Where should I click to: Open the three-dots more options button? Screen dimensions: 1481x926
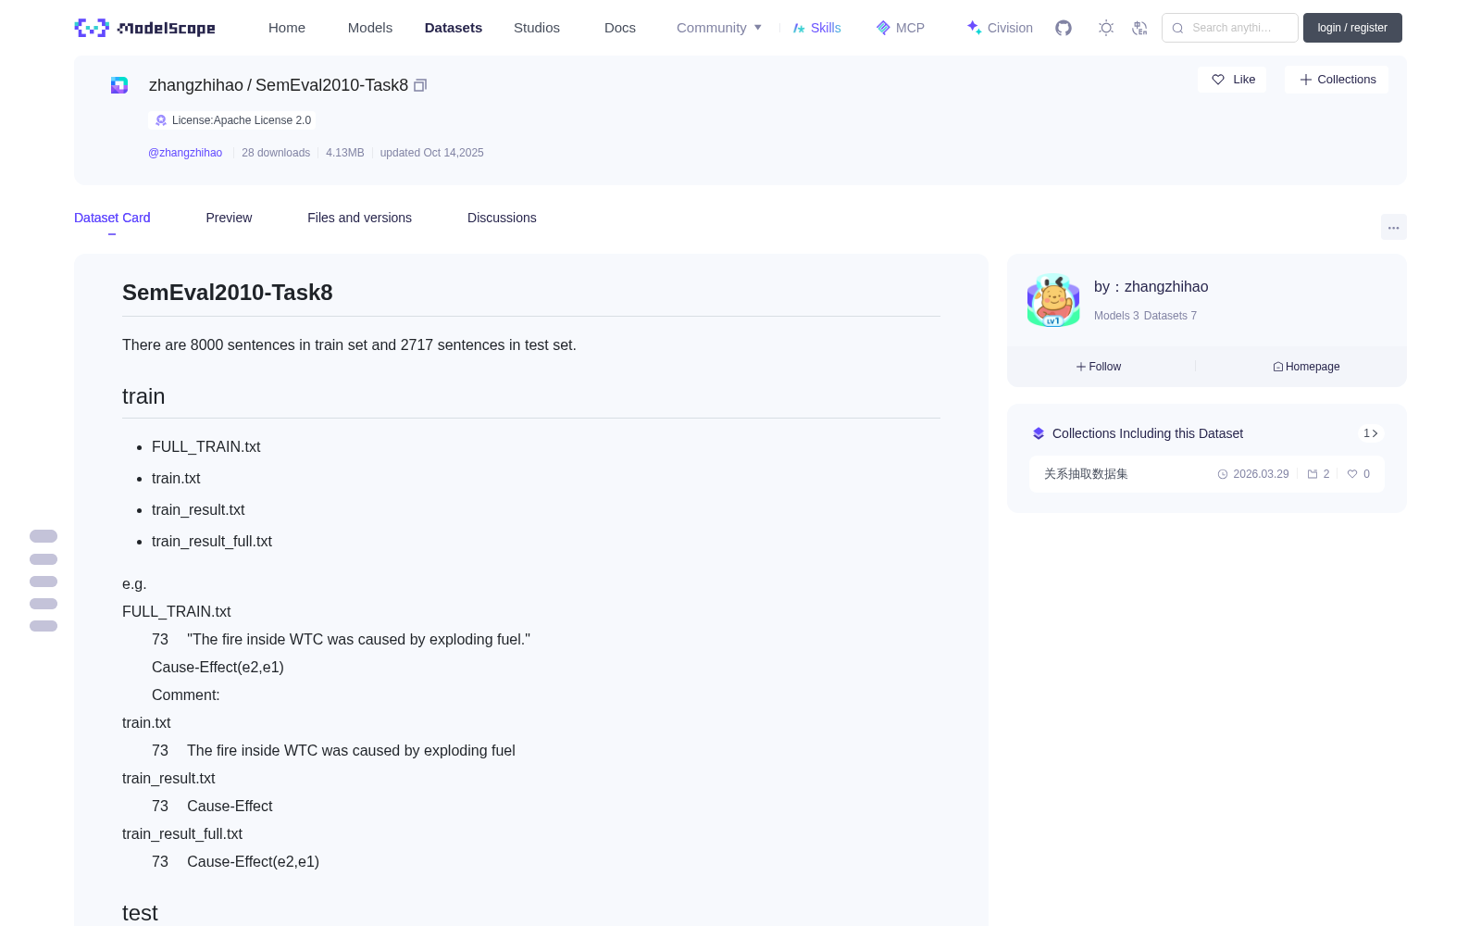tap(1393, 227)
